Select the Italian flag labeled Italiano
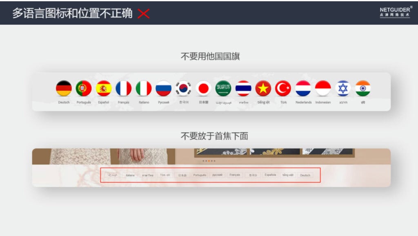This screenshot has width=418, height=236. click(x=144, y=88)
